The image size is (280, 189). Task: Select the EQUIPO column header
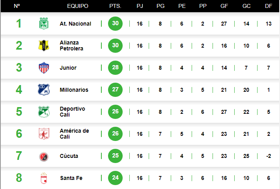[x=78, y=6]
